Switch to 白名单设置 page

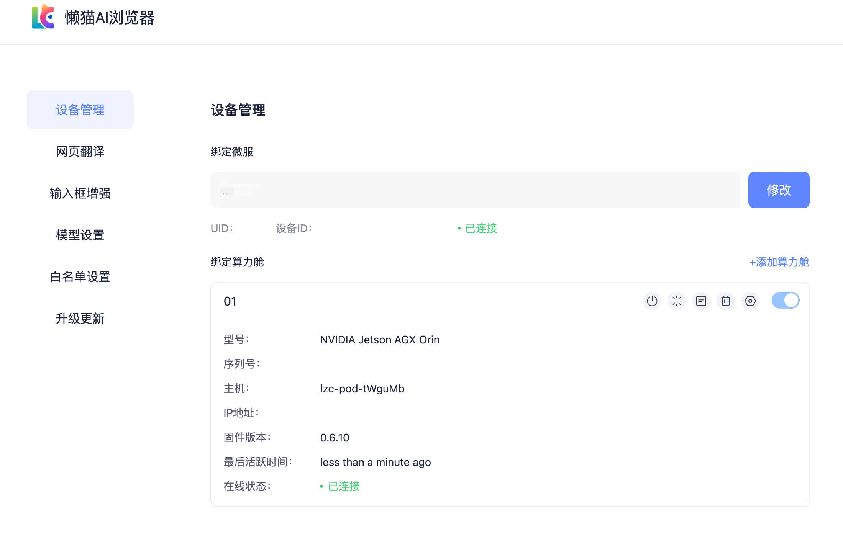pyautogui.click(x=80, y=277)
